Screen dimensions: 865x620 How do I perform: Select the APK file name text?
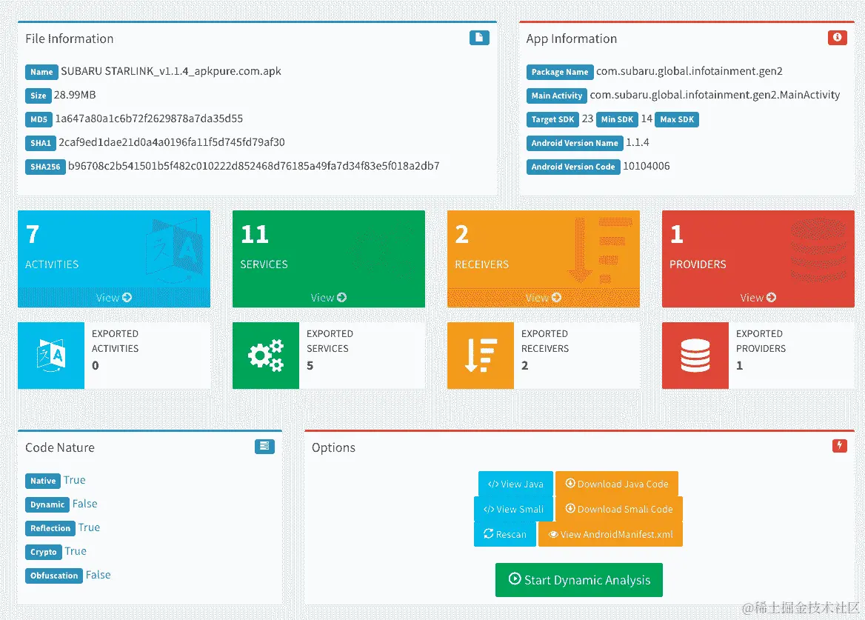tap(171, 71)
